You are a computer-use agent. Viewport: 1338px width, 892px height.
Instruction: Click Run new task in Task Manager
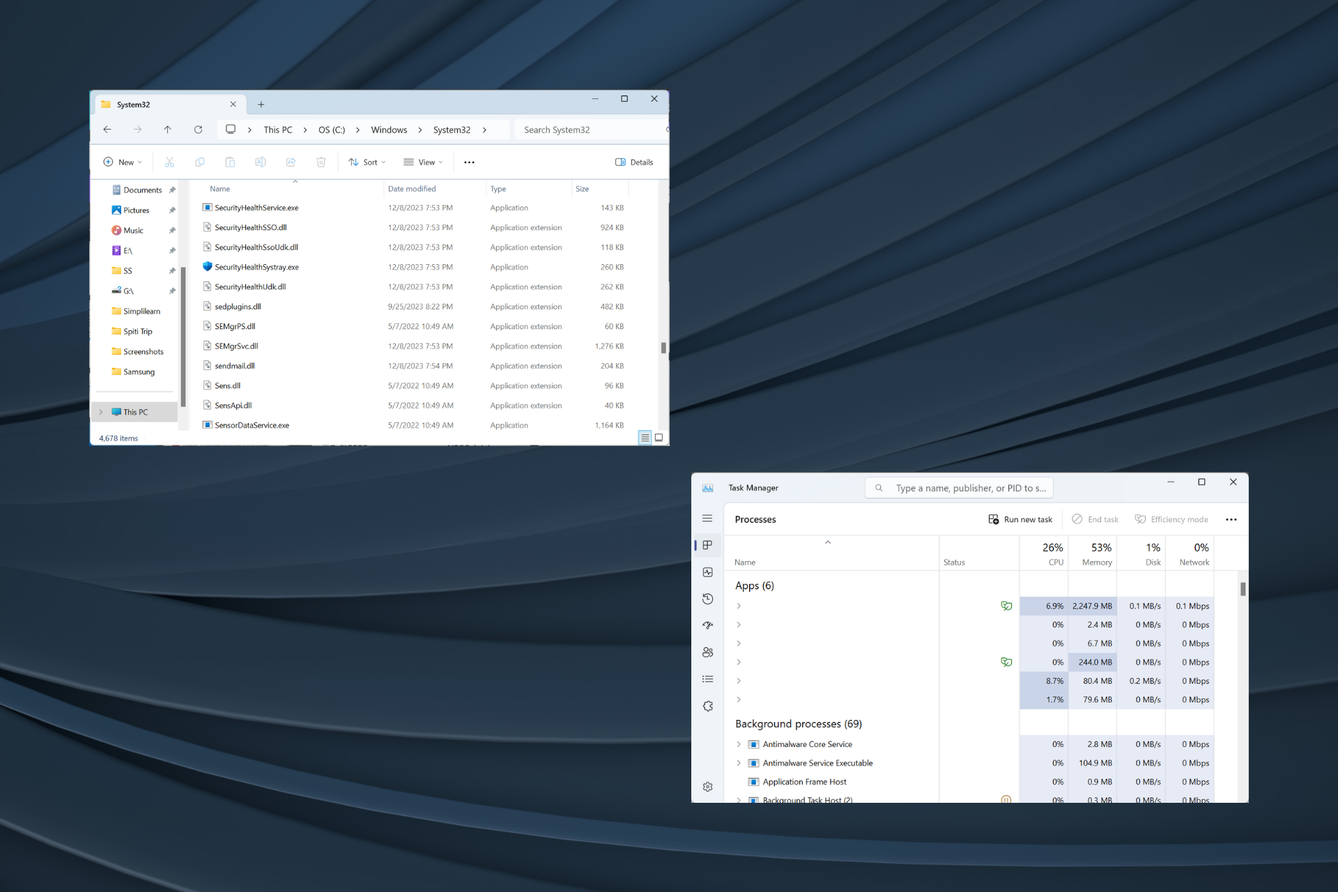tap(1020, 520)
